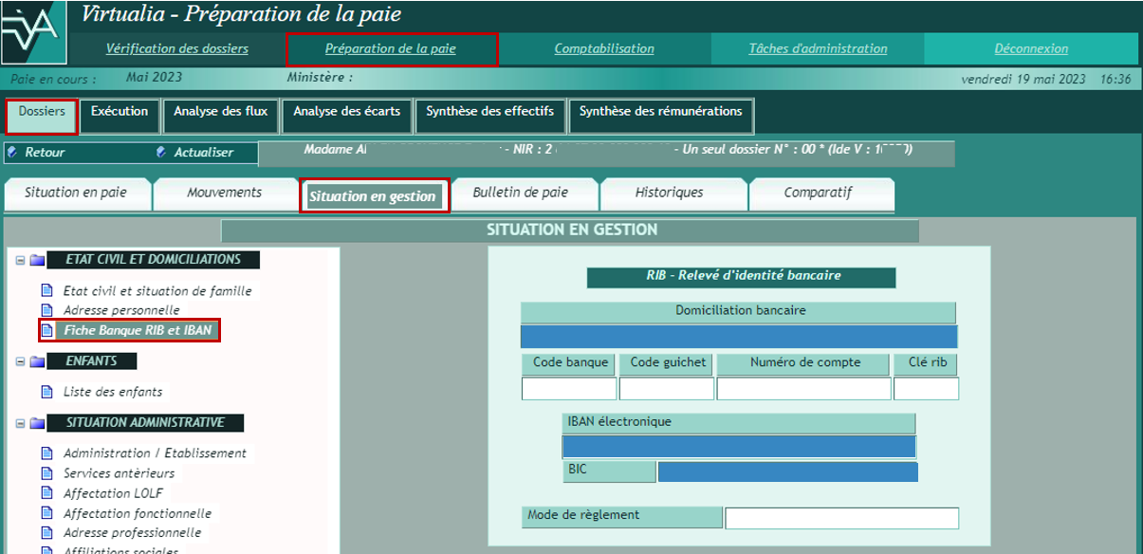
Task: Open Etat civil et situation de famille
Action: (157, 291)
